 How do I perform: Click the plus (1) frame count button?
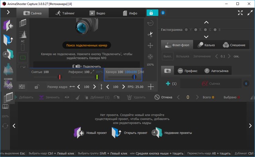pos(171,84)
